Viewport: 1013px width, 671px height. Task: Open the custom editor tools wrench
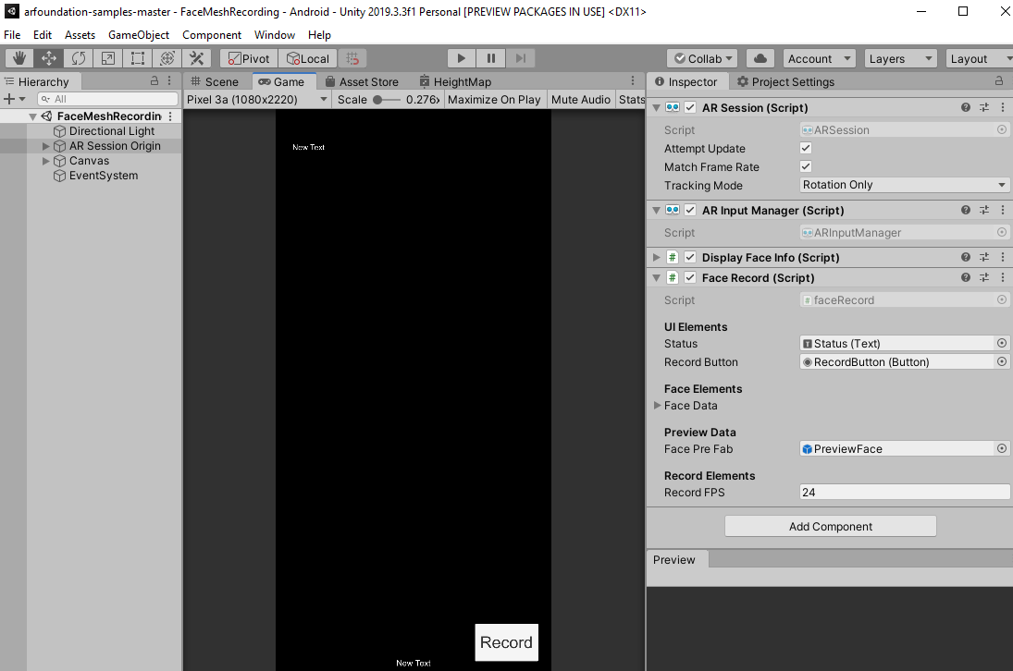coord(196,59)
